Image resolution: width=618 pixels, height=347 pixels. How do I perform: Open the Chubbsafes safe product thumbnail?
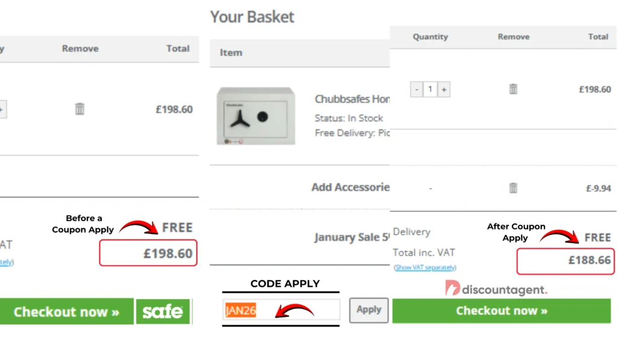pyautogui.click(x=255, y=116)
